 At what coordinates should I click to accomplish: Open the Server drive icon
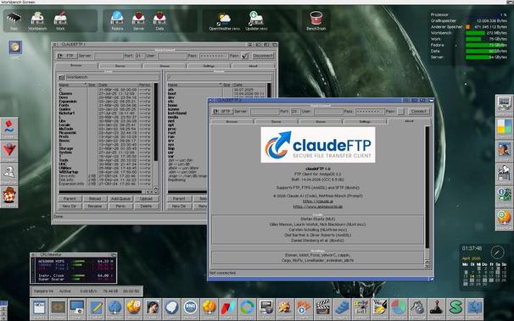click(138, 20)
